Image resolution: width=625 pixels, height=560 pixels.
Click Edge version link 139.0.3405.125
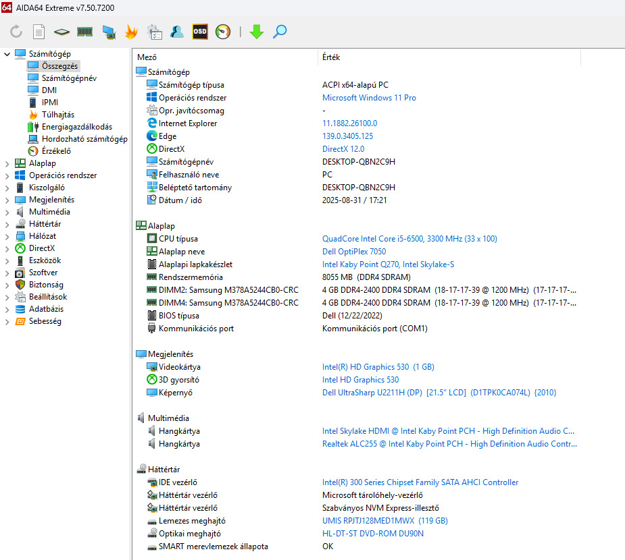[x=347, y=136]
